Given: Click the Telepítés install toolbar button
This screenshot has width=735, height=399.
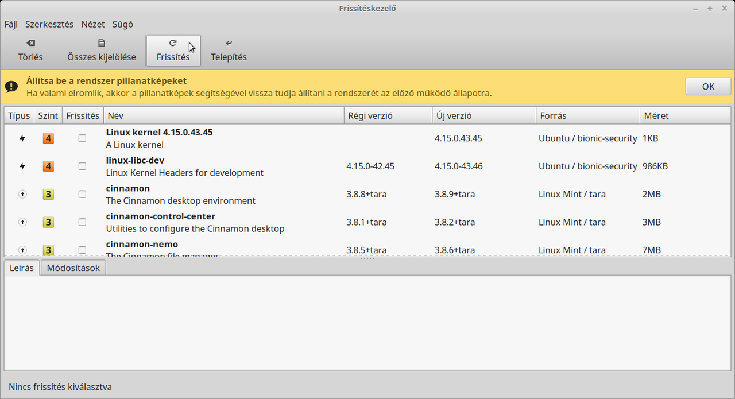Looking at the screenshot, I should point(229,51).
